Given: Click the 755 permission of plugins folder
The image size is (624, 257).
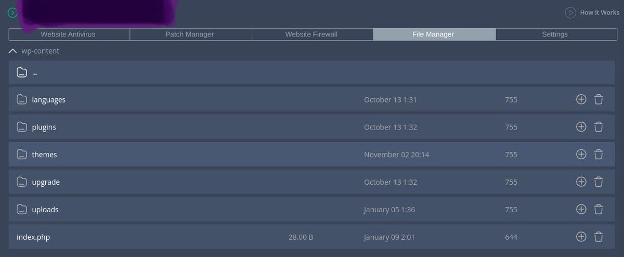Looking at the screenshot, I should (x=511, y=127).
